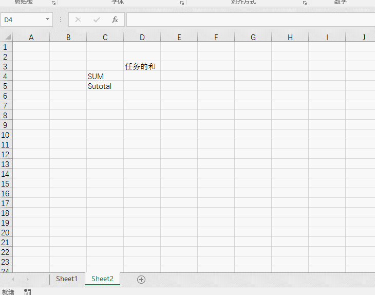Select column B header
The width and height of the screenshot is (375, 295).
[68, 37]
